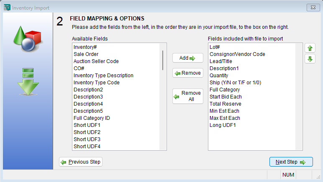Select Full Category included field
The image size is (323, 182).
click(252, 90)
